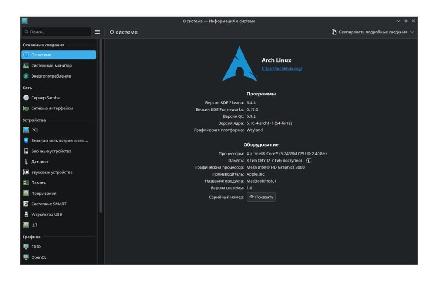Open Блочные устройства icon
This screenshot has height=289, width=438.
[26, 152]
